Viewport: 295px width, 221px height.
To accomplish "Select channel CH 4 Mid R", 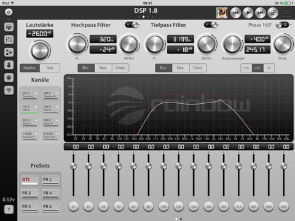I will [50, 109].
